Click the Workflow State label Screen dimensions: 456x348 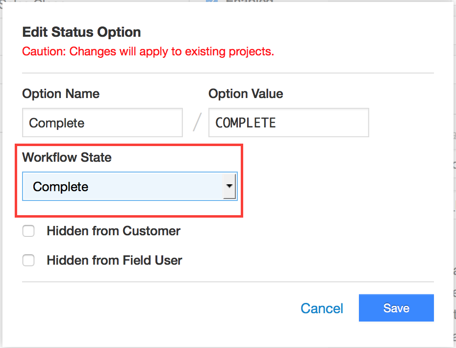(x=67, y=157)
